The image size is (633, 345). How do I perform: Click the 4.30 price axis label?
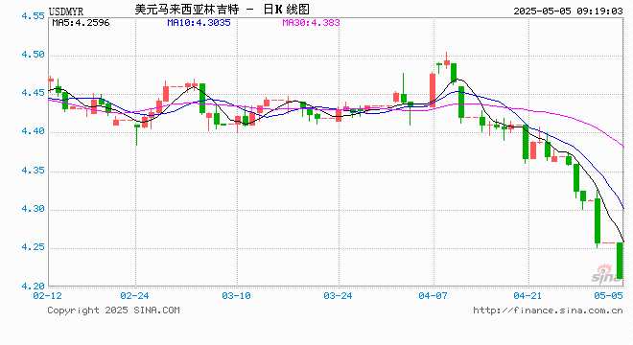click(x=34, y=209)
